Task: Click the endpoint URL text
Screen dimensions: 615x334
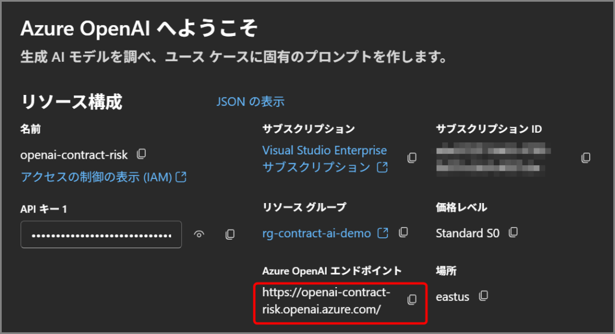Action: 326,301
